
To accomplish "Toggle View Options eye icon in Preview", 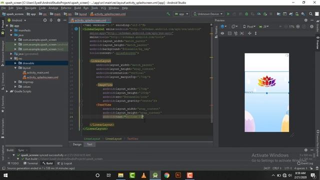I will click(x=222, y=33).
